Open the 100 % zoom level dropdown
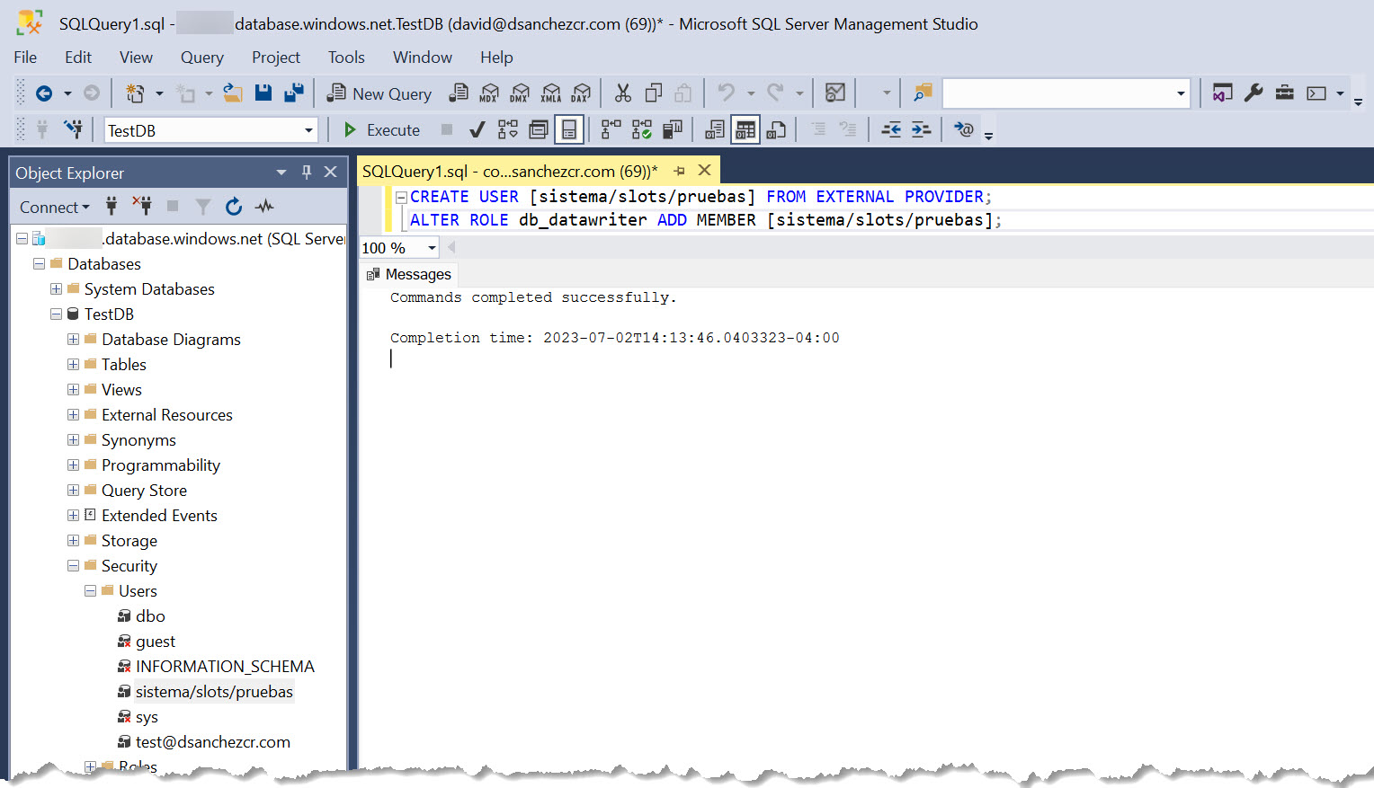 [432, 248]
